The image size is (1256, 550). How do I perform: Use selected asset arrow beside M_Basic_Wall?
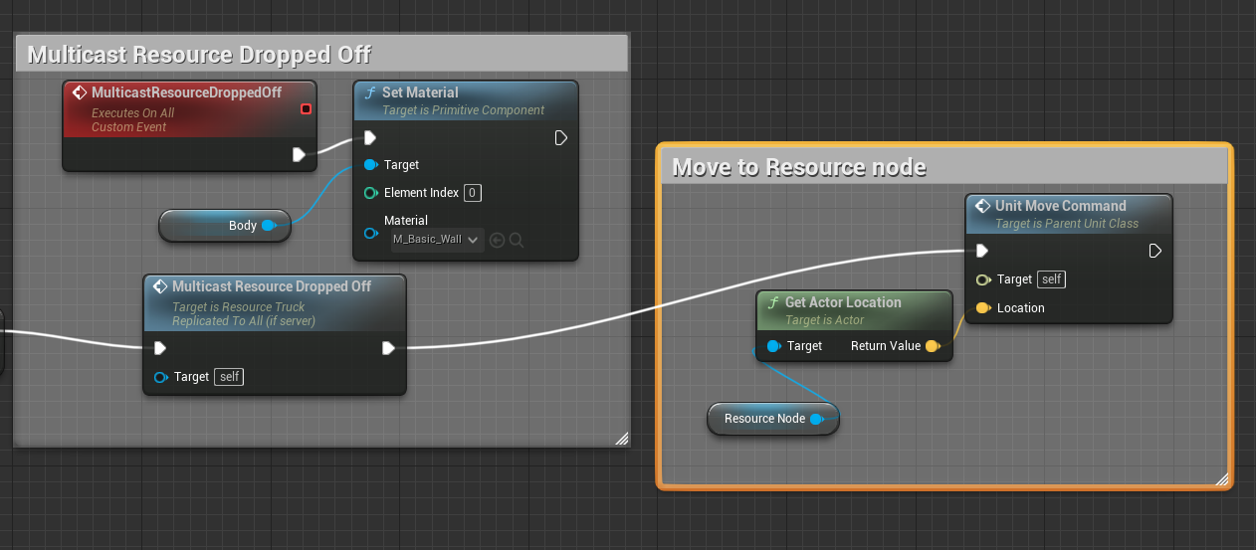[498, 240]
